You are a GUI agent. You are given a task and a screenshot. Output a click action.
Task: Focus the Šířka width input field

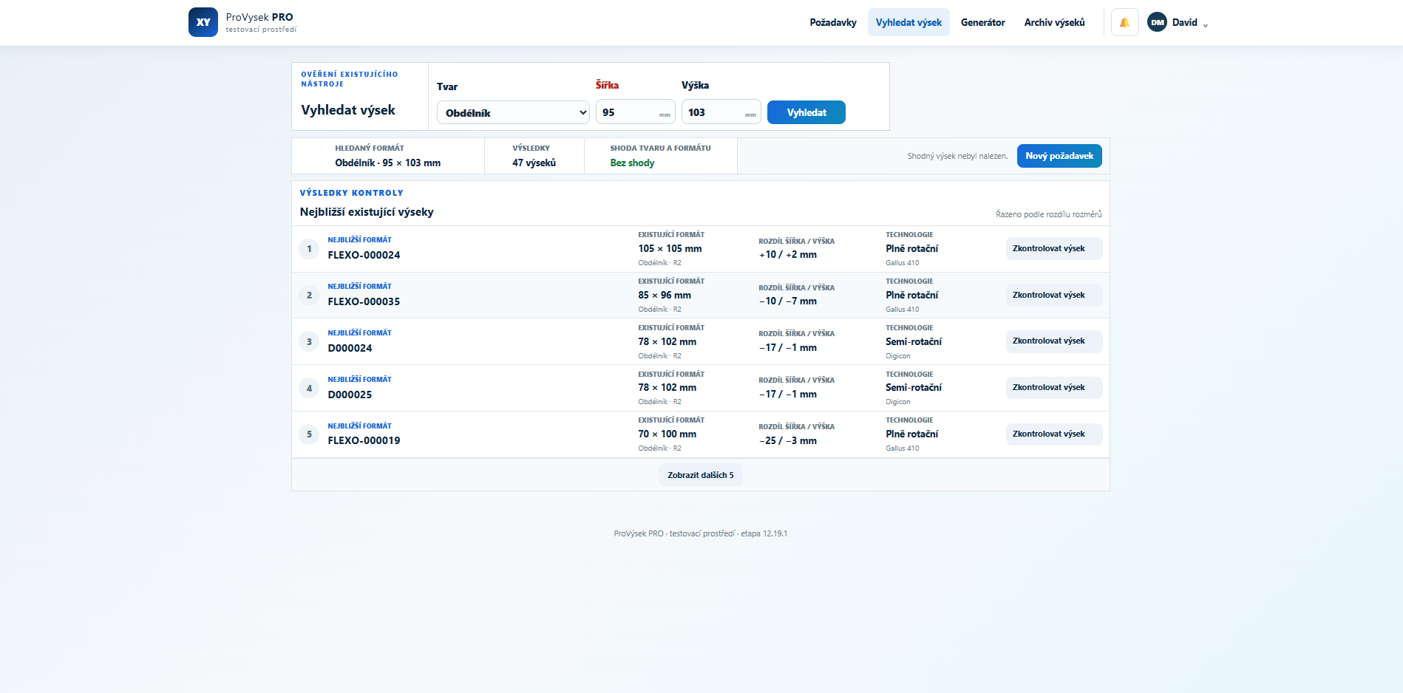(635, 112)
